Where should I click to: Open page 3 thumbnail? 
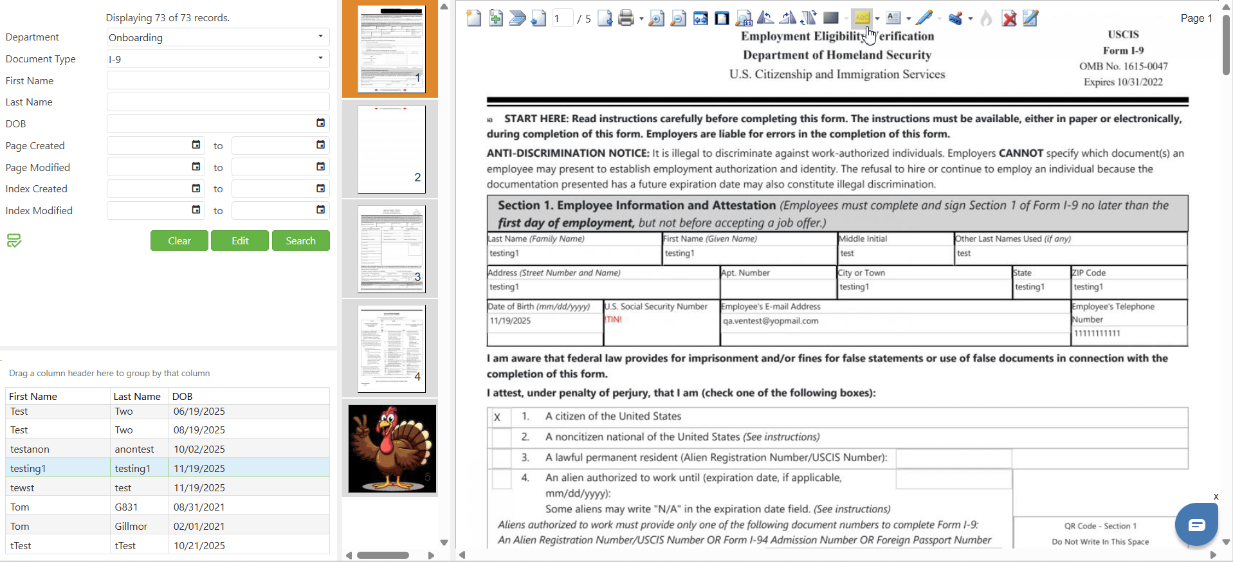[x=391, y=249]
